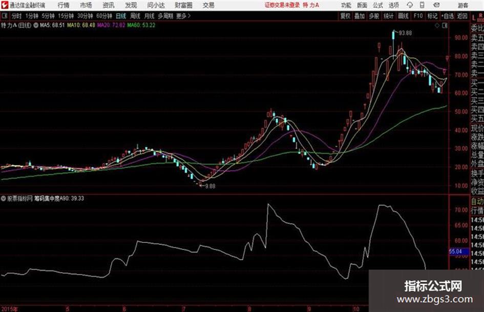
Task: Switch to the 30分钟 period
Action: click(85, 16)
